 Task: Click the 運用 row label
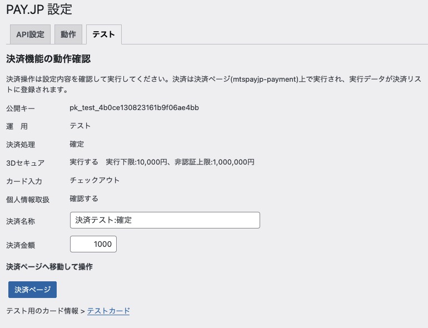tap(17, 126)
